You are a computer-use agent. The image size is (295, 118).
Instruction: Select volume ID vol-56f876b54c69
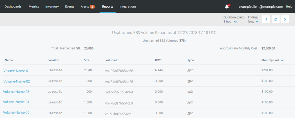[119, 92]
